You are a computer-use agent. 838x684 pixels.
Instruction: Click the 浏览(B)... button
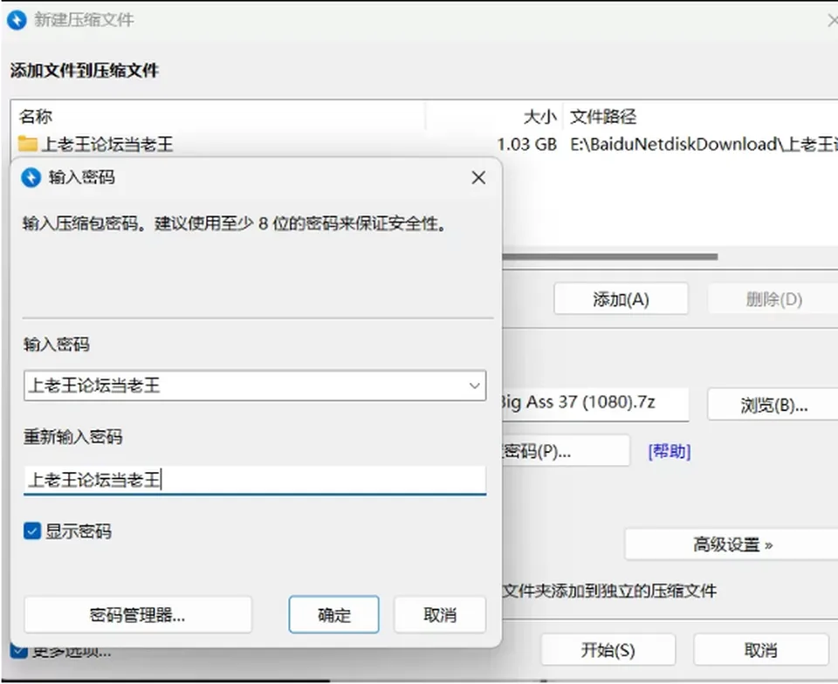[x=773, y=406]
